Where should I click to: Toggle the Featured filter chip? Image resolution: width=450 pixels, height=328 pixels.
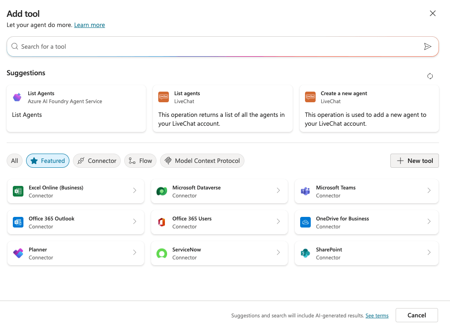48,161
